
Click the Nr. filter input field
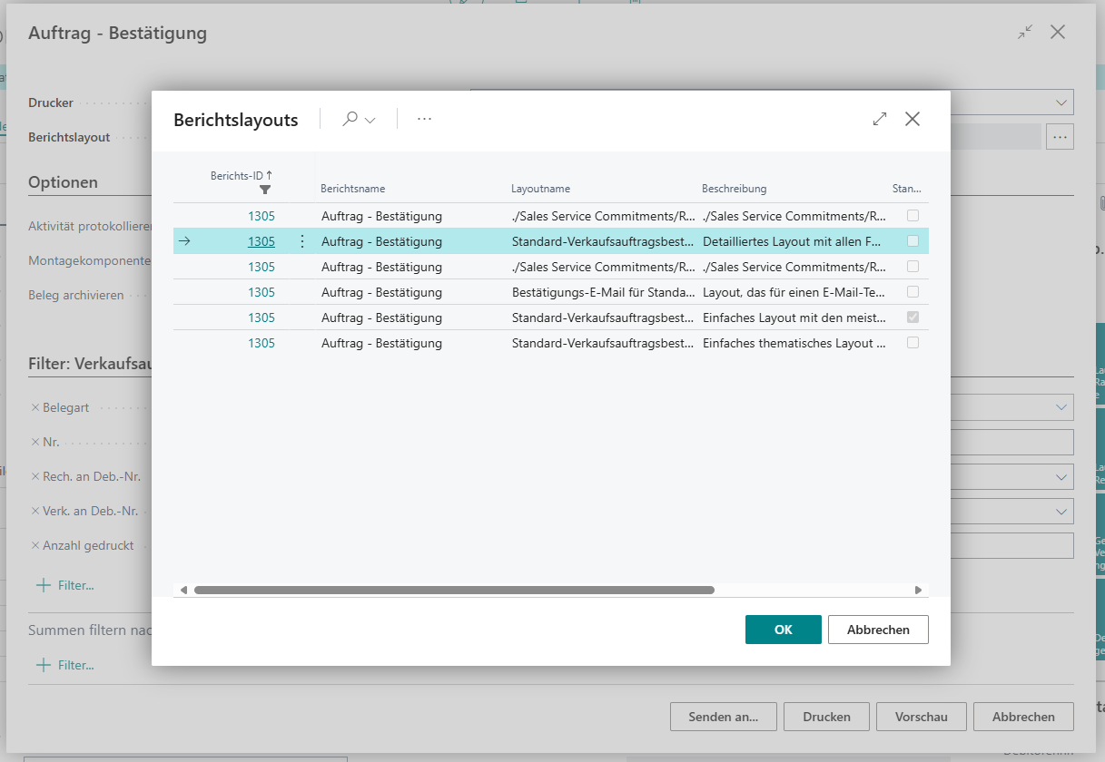[1012, 442]
